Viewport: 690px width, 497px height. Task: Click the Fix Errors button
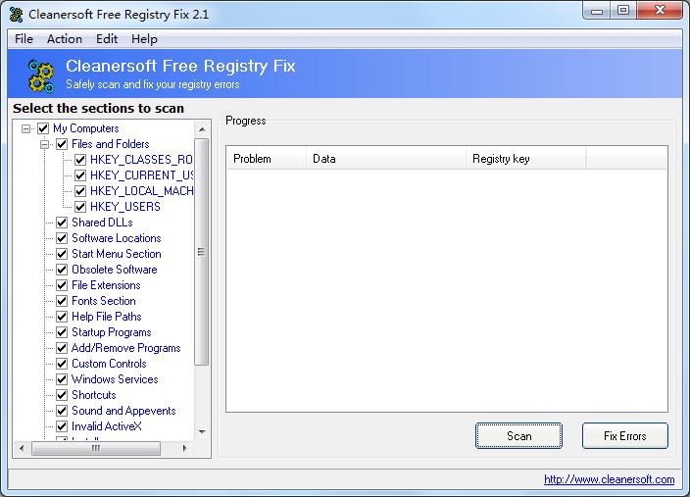point(625,436)
